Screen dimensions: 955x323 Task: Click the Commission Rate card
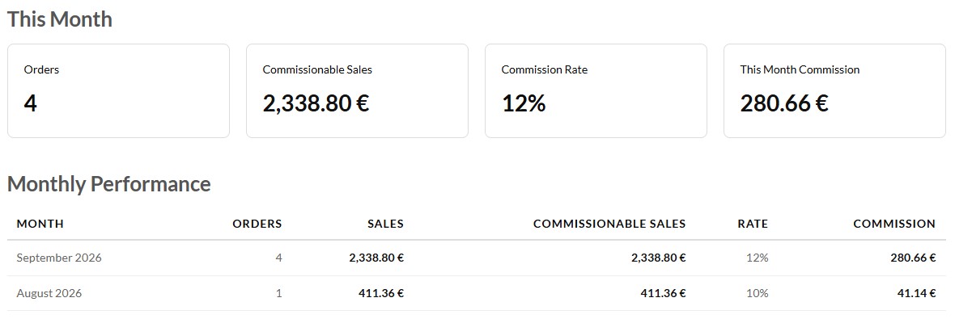tap(596, 91)
